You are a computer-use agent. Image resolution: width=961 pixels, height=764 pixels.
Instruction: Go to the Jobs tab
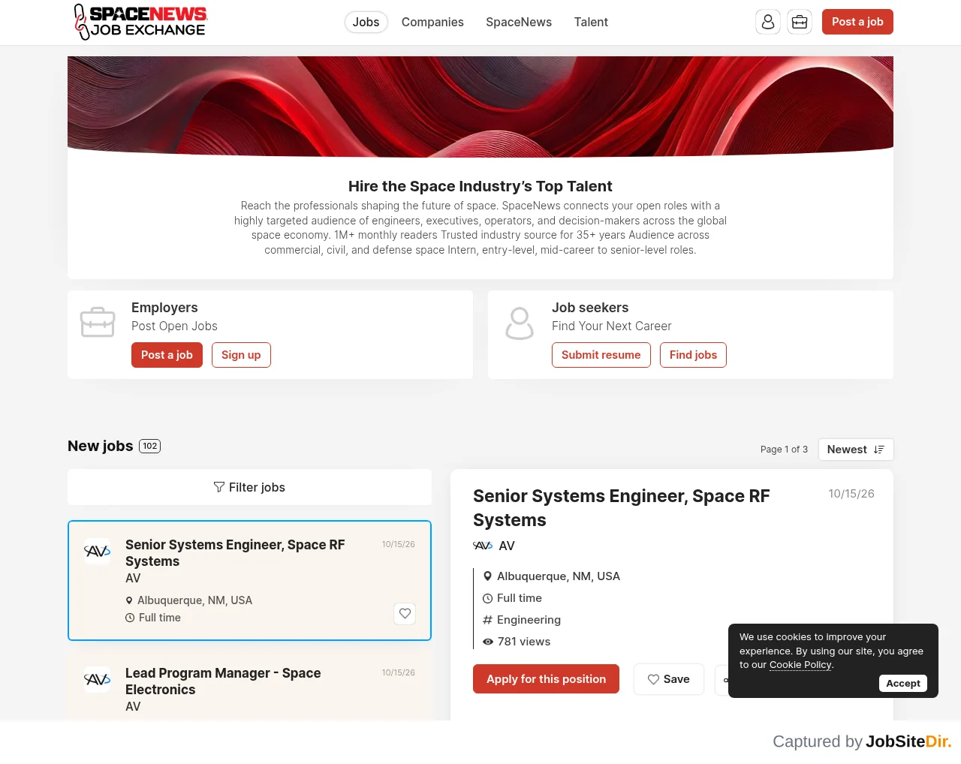(366, 23)
